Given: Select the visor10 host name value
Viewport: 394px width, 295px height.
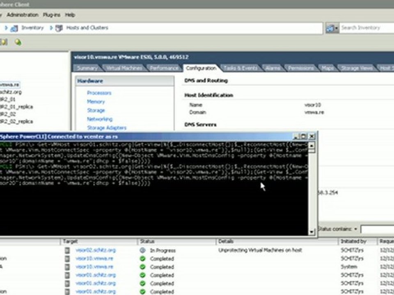Looking at the screenshot, I should 312,105.
